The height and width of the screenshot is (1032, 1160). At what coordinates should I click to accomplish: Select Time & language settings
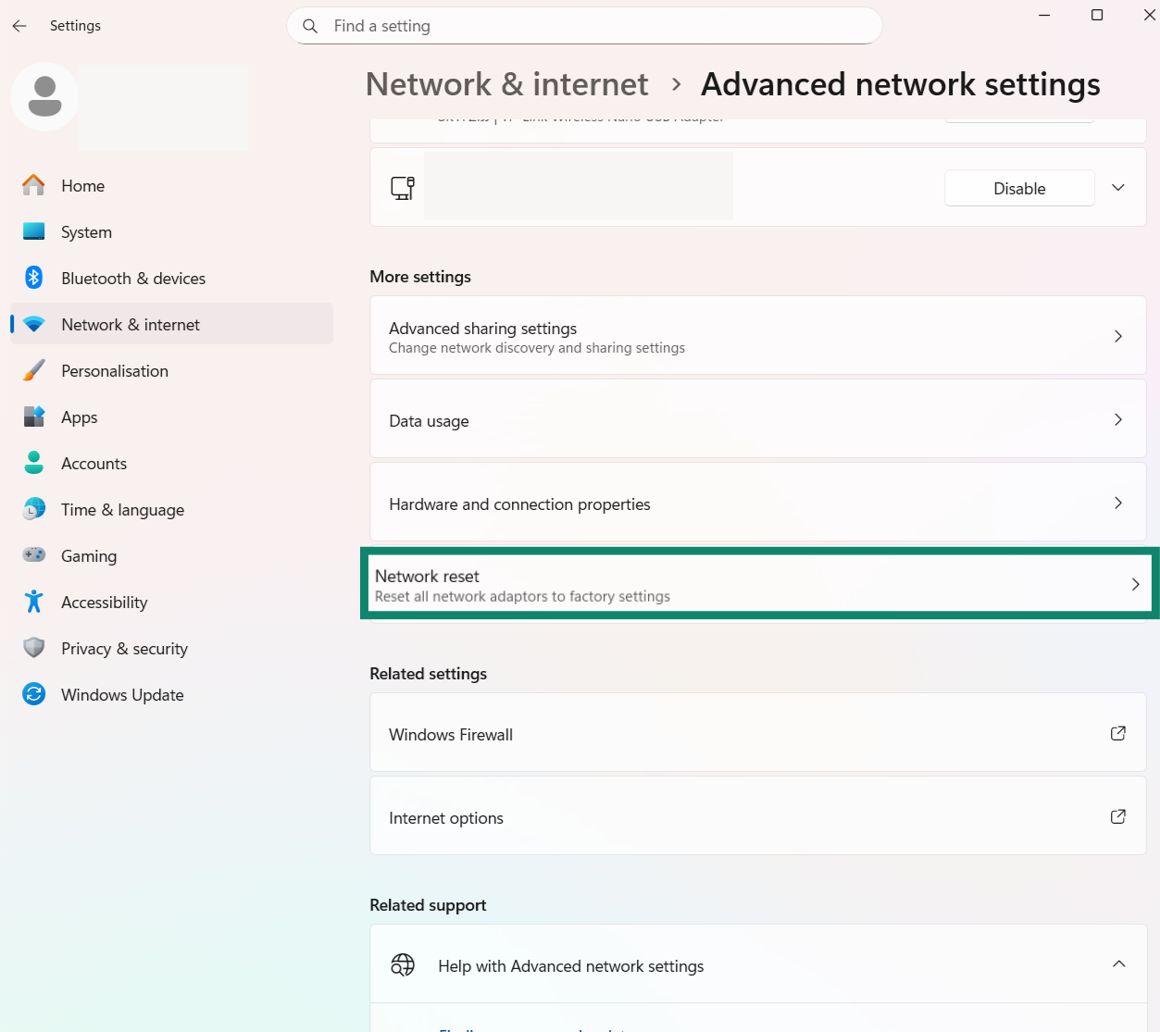tap(121, 509)
